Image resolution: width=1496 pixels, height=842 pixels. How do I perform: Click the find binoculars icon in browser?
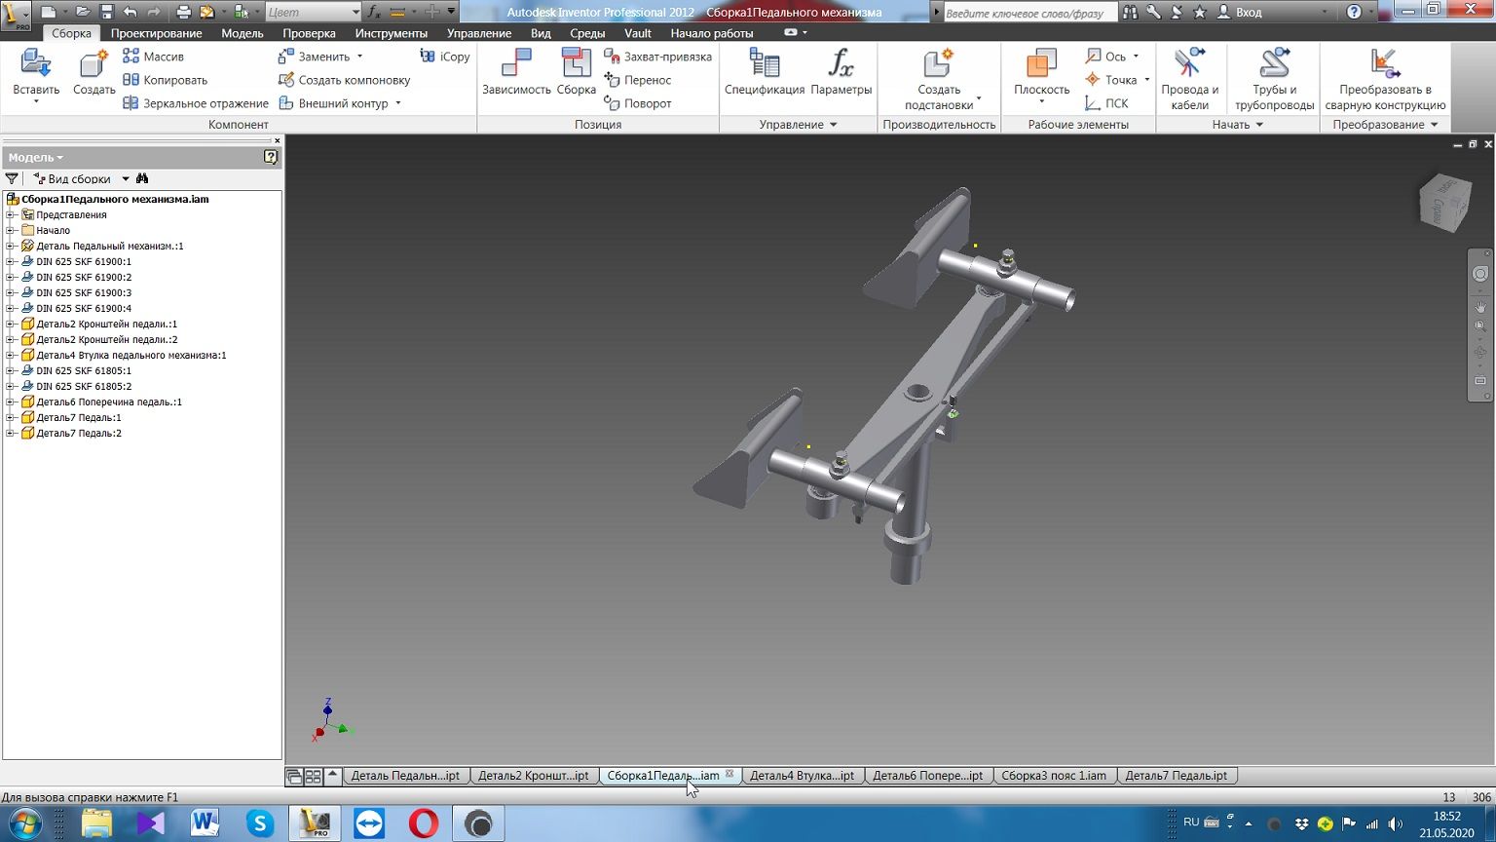(142, 178)
